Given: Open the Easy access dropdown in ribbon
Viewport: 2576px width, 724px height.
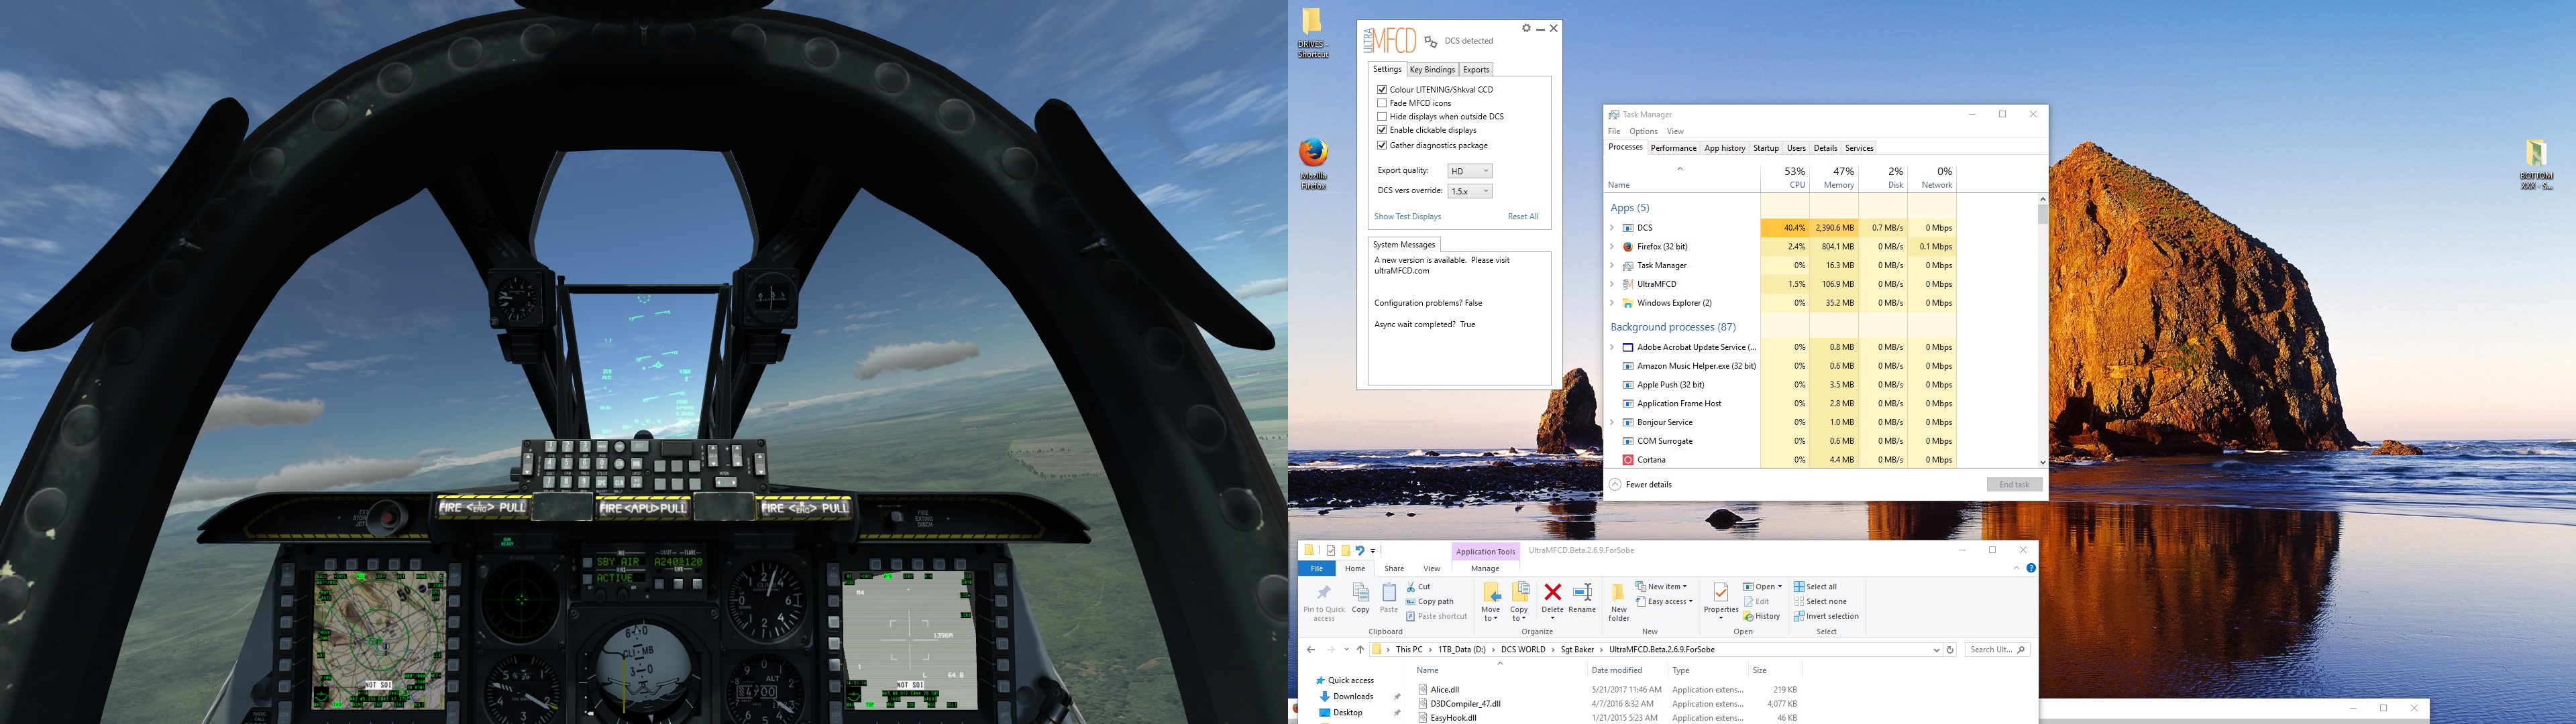Looking at the screenshot, I should point(1664,602).
